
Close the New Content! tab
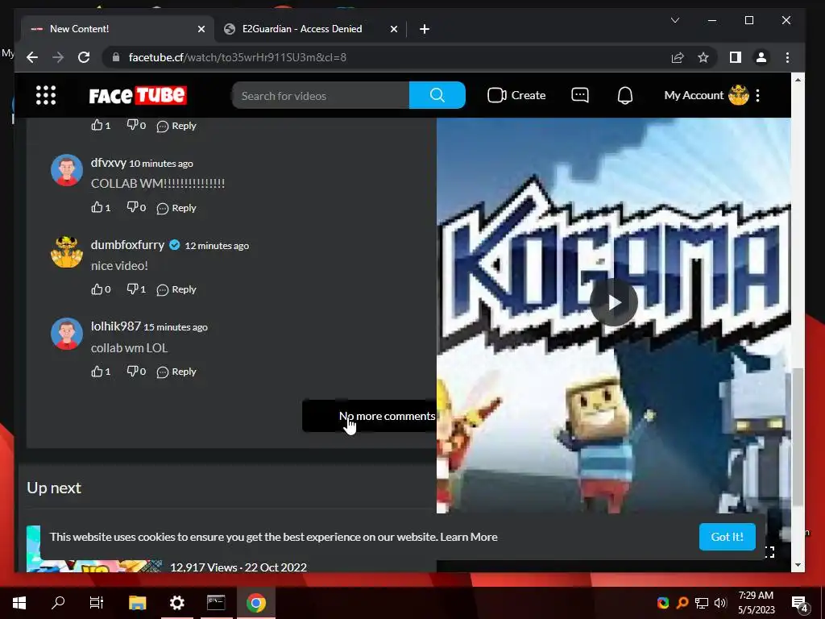pos(201,29)
